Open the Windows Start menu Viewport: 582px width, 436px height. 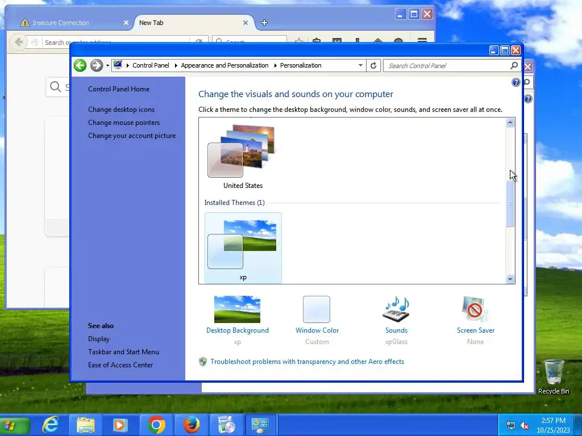[x=14, y=425]
